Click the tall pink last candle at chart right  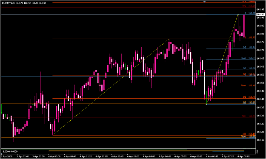(x=244, y=26)
